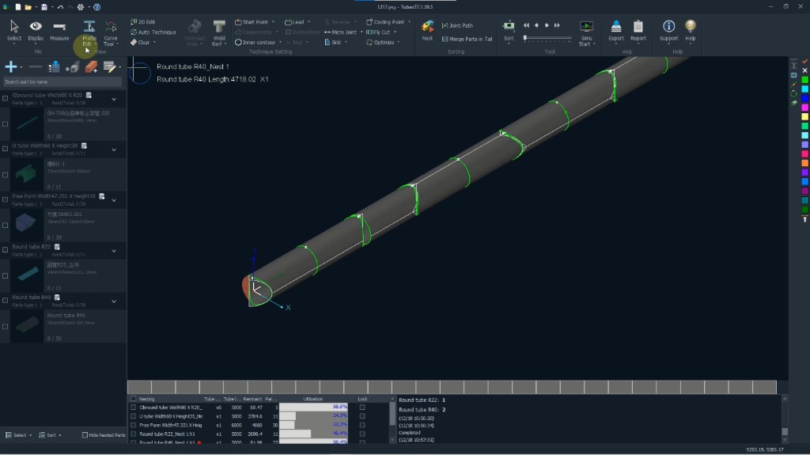Collapse the Obround tube Width80 X R20 group
The height and width of the screenshot is (455, 810).
tap(114, 99)
